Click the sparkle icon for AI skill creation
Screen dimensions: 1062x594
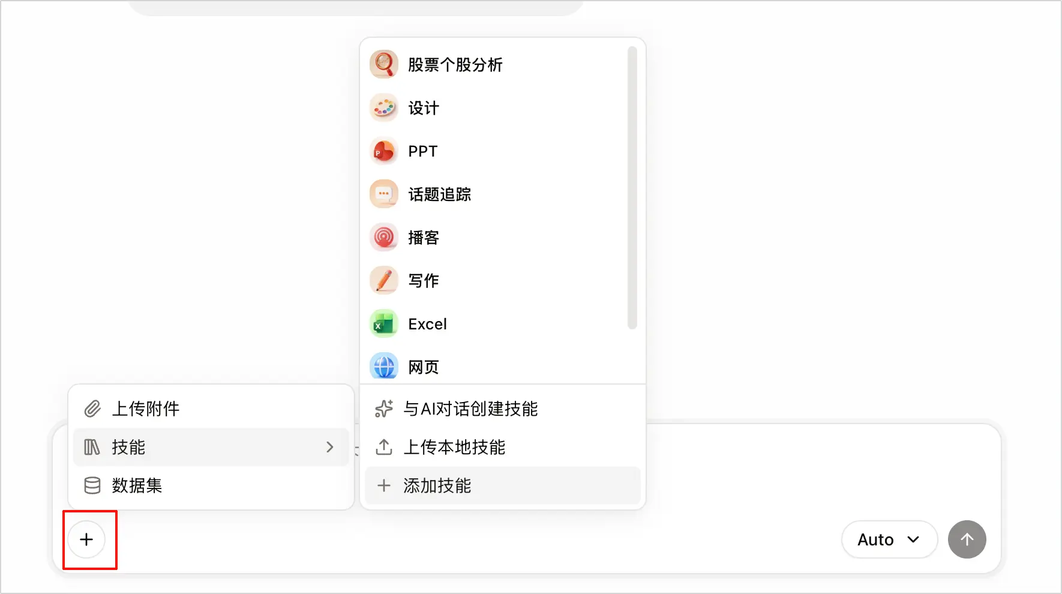[x=384, y=409]
